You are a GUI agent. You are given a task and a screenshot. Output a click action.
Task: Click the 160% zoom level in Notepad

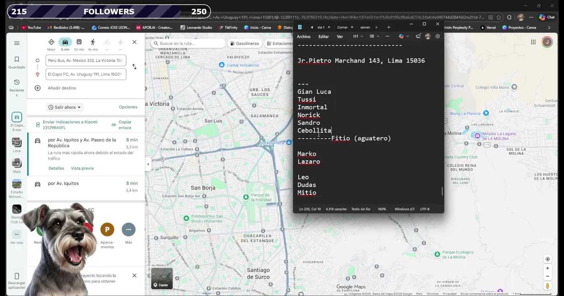pos(382,209)
